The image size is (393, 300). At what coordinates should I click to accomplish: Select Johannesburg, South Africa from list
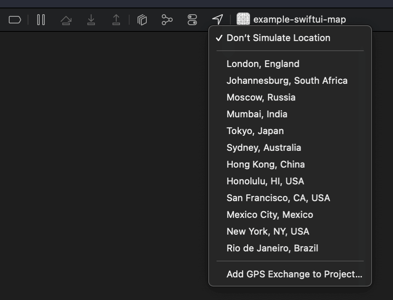point(287,81)
